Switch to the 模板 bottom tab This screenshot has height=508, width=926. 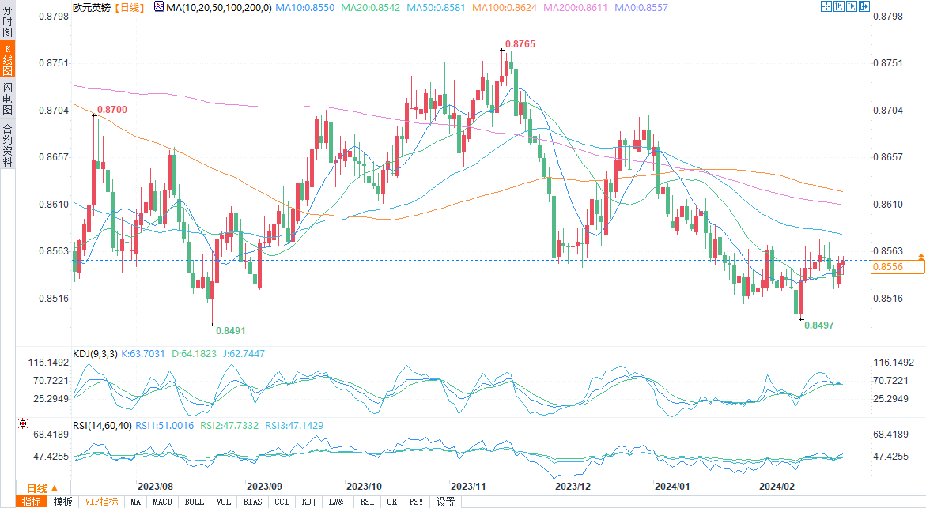pyautogui.click(x=63, y=502)
